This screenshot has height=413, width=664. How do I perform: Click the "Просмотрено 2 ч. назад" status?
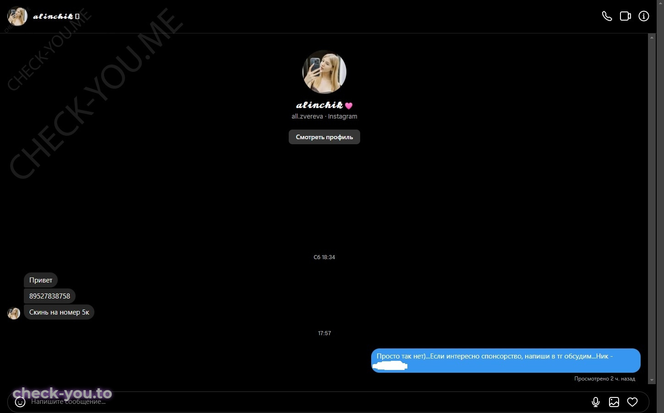pos(605,379)
